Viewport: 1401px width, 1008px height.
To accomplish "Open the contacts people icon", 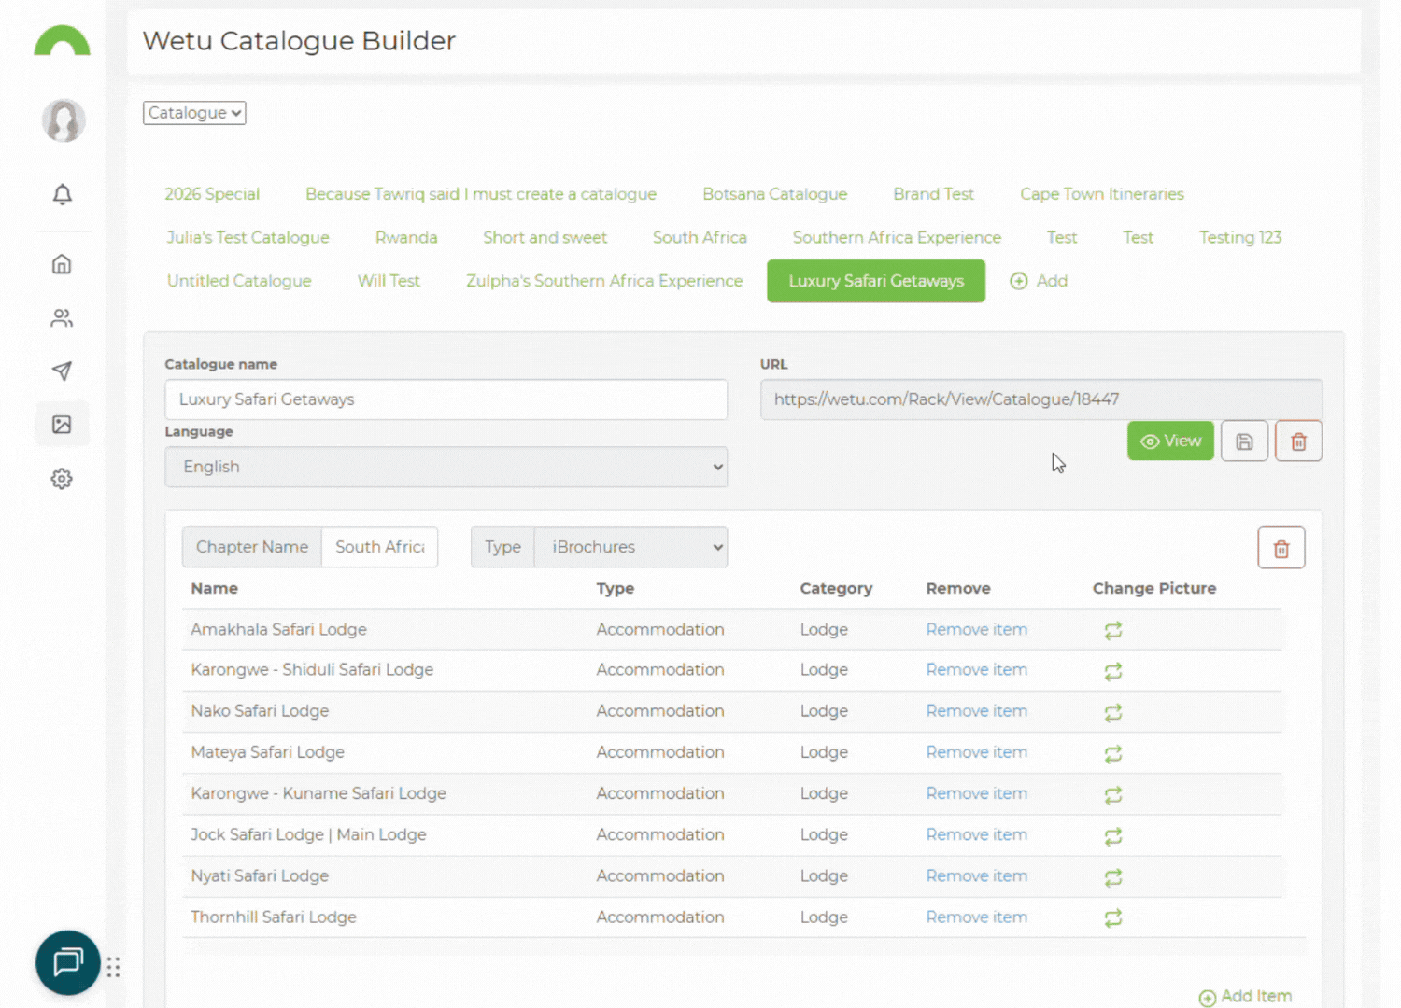I will coord(62,318).
